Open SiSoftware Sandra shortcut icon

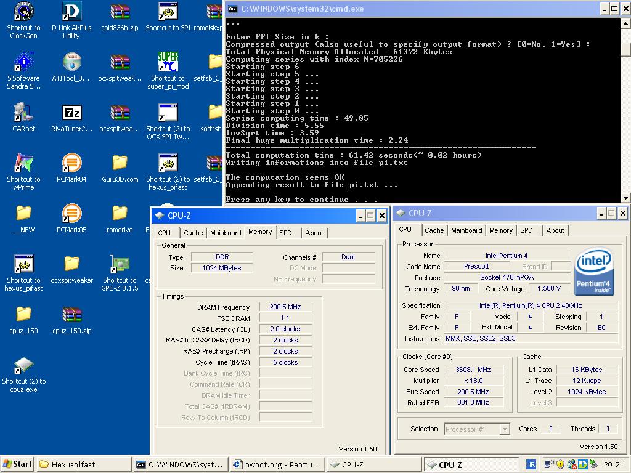coord(23,62)
